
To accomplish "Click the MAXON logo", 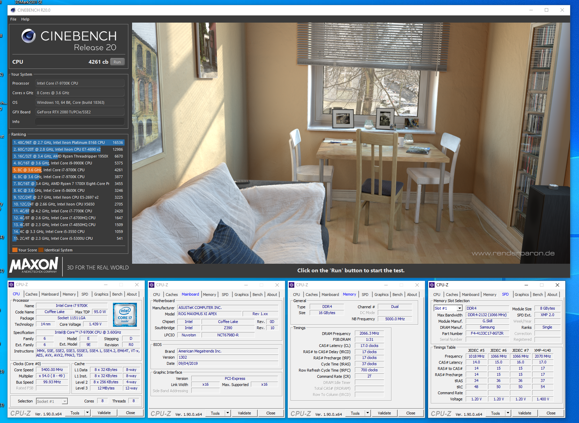I will click(x=34, y=265).
